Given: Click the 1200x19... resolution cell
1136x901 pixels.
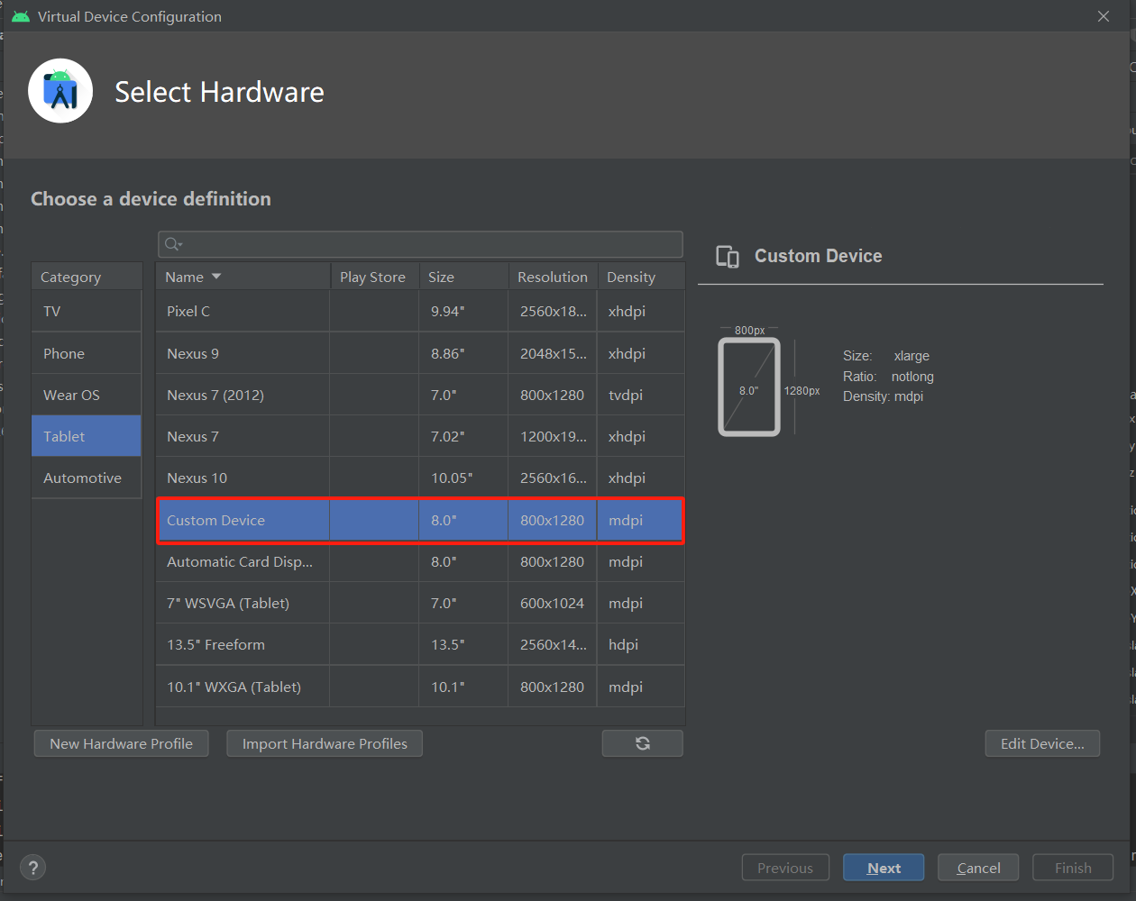Looking at the screenshot, I should 553,436.
